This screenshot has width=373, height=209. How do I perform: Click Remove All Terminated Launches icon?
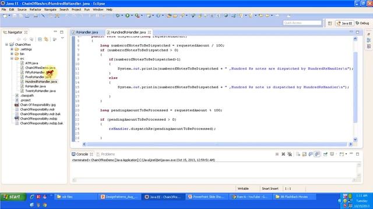pos(290,154)
